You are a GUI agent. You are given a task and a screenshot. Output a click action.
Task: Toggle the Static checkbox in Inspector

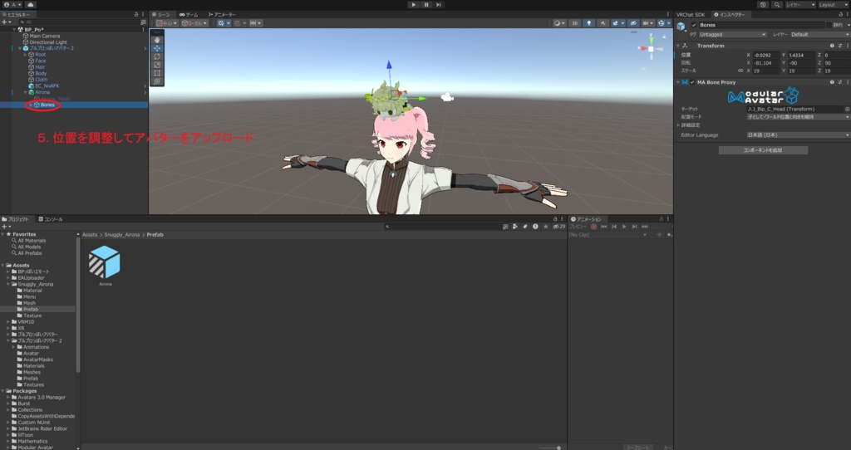(x=829, y=25)
